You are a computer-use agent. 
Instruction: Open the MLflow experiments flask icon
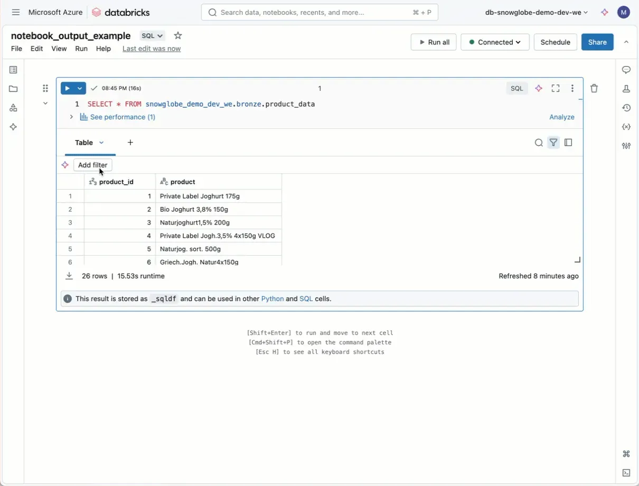(626, 89)
